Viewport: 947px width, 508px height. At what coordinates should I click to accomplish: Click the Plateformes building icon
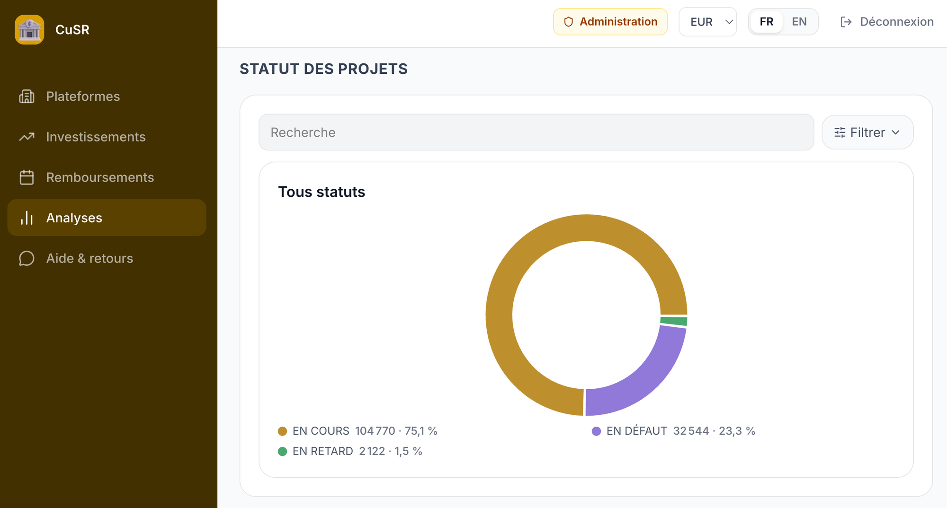[27, 96]
